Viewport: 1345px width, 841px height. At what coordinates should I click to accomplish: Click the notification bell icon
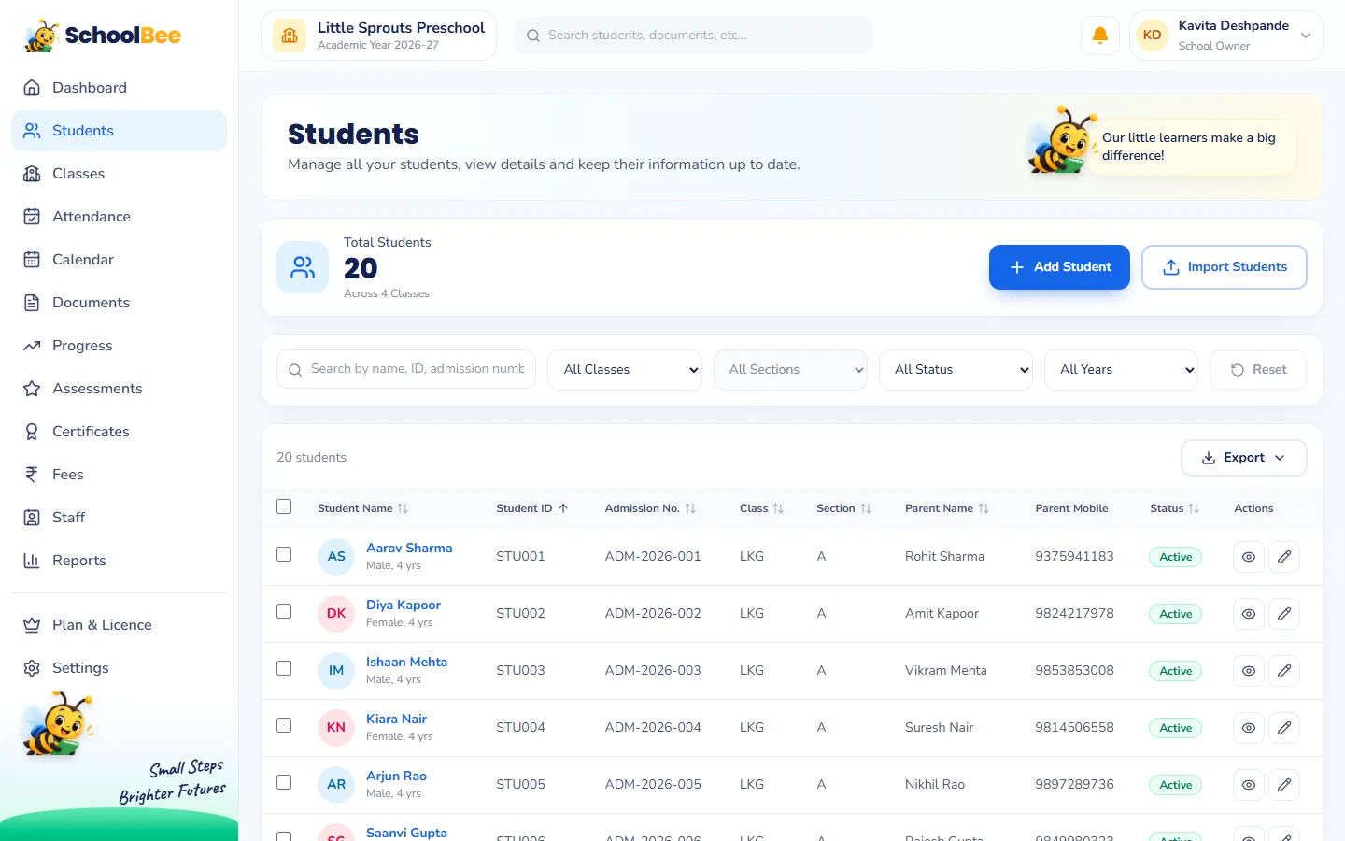coord(1100,36)
